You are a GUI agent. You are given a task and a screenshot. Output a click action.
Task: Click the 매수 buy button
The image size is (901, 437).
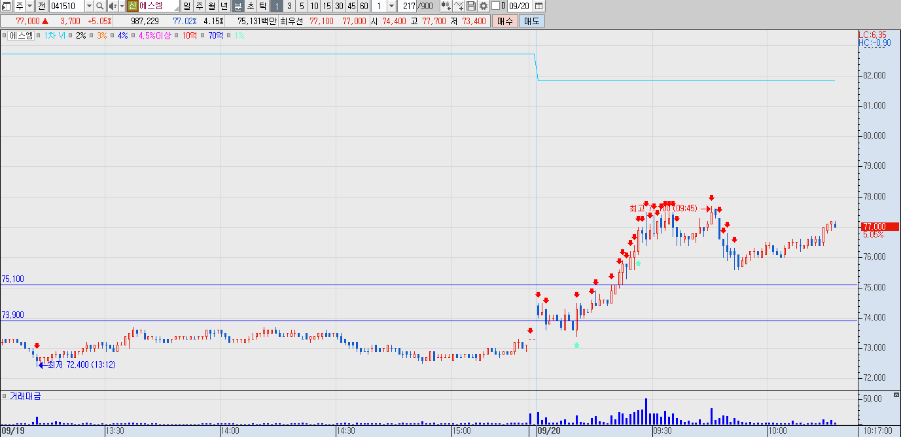(504, 21)
